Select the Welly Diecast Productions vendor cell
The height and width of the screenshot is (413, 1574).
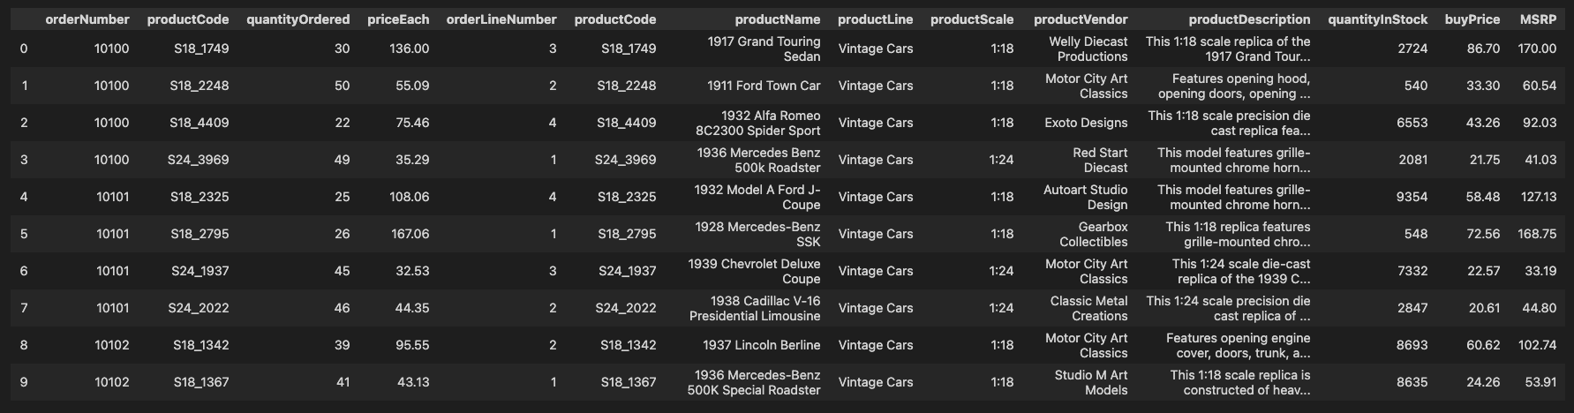click(1088, 49)
